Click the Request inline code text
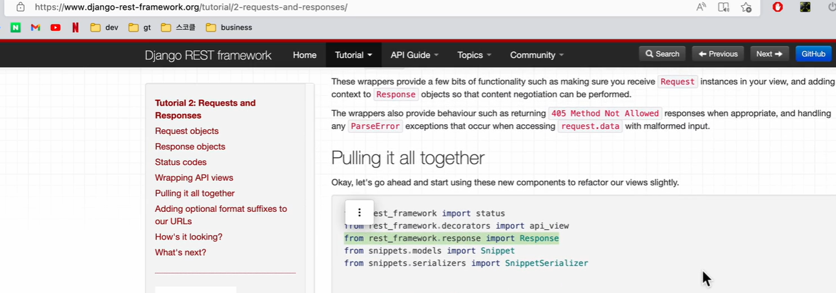This screenshot has height=293, width=836. coord(677,82)
